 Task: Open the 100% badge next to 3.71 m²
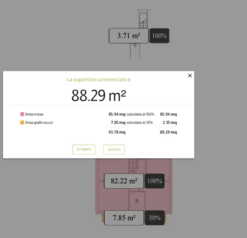159,36
